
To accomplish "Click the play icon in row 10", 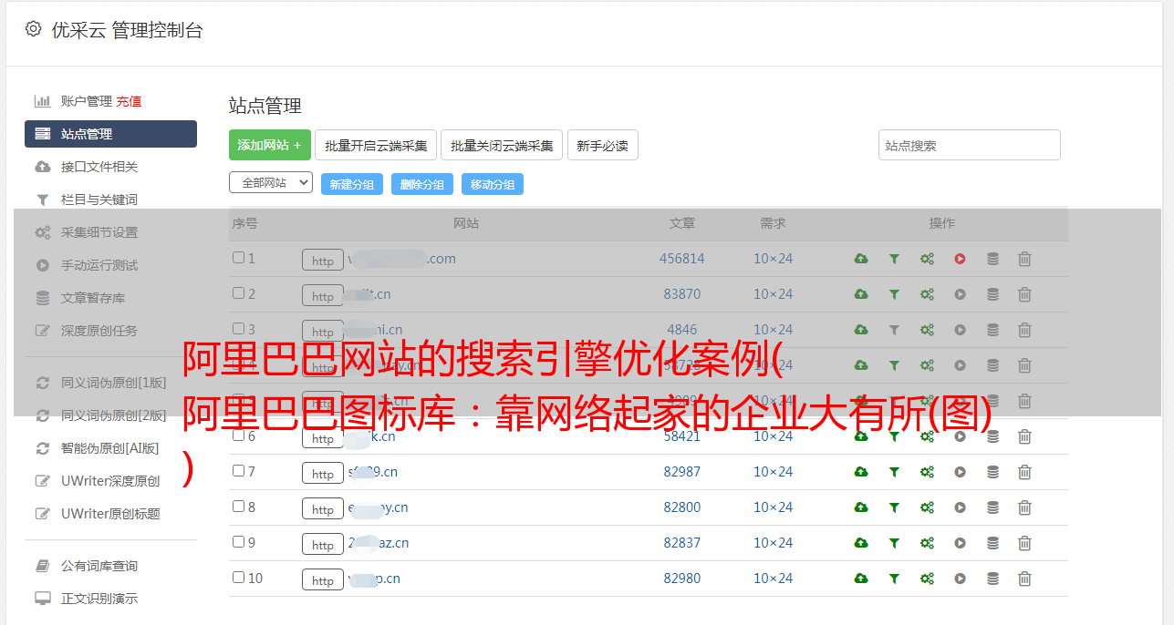I will coord(960,579).
